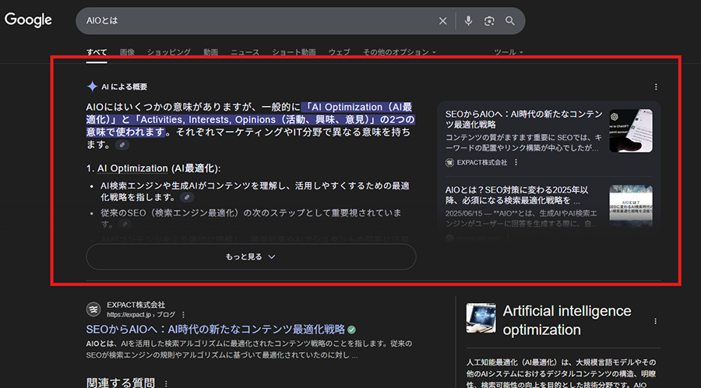The width and height of the screenshot is (701, 388).
Task: Click three-dot menu next to expact.jp result URL
Action: (x=183, y=314)
